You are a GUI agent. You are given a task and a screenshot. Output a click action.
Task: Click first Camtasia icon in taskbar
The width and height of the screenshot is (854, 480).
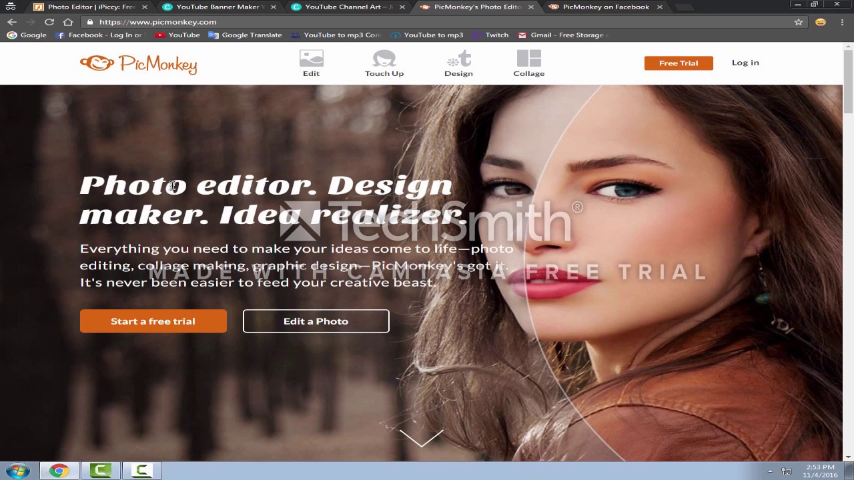click(100, 471)
